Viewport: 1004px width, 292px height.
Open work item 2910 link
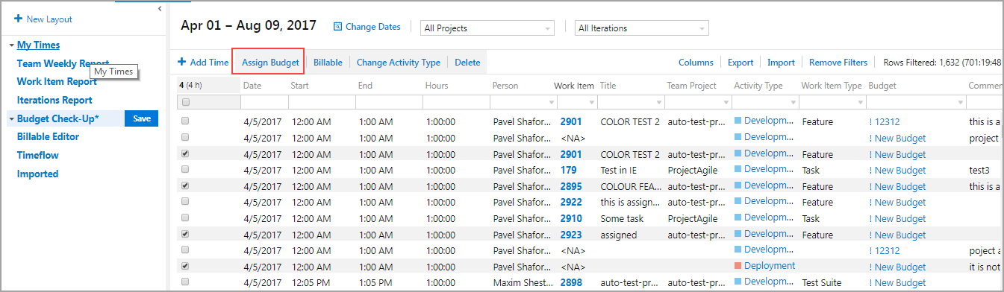[571, 218]
